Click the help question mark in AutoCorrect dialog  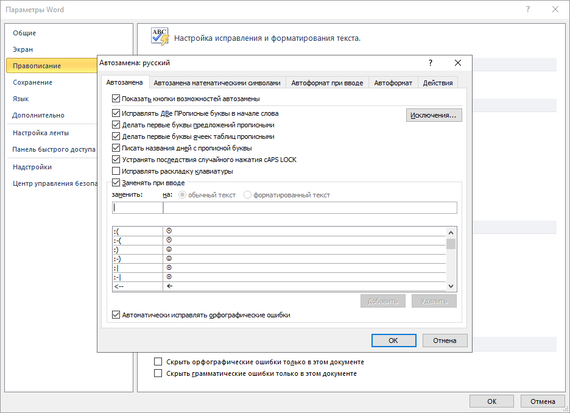(431, 63)
